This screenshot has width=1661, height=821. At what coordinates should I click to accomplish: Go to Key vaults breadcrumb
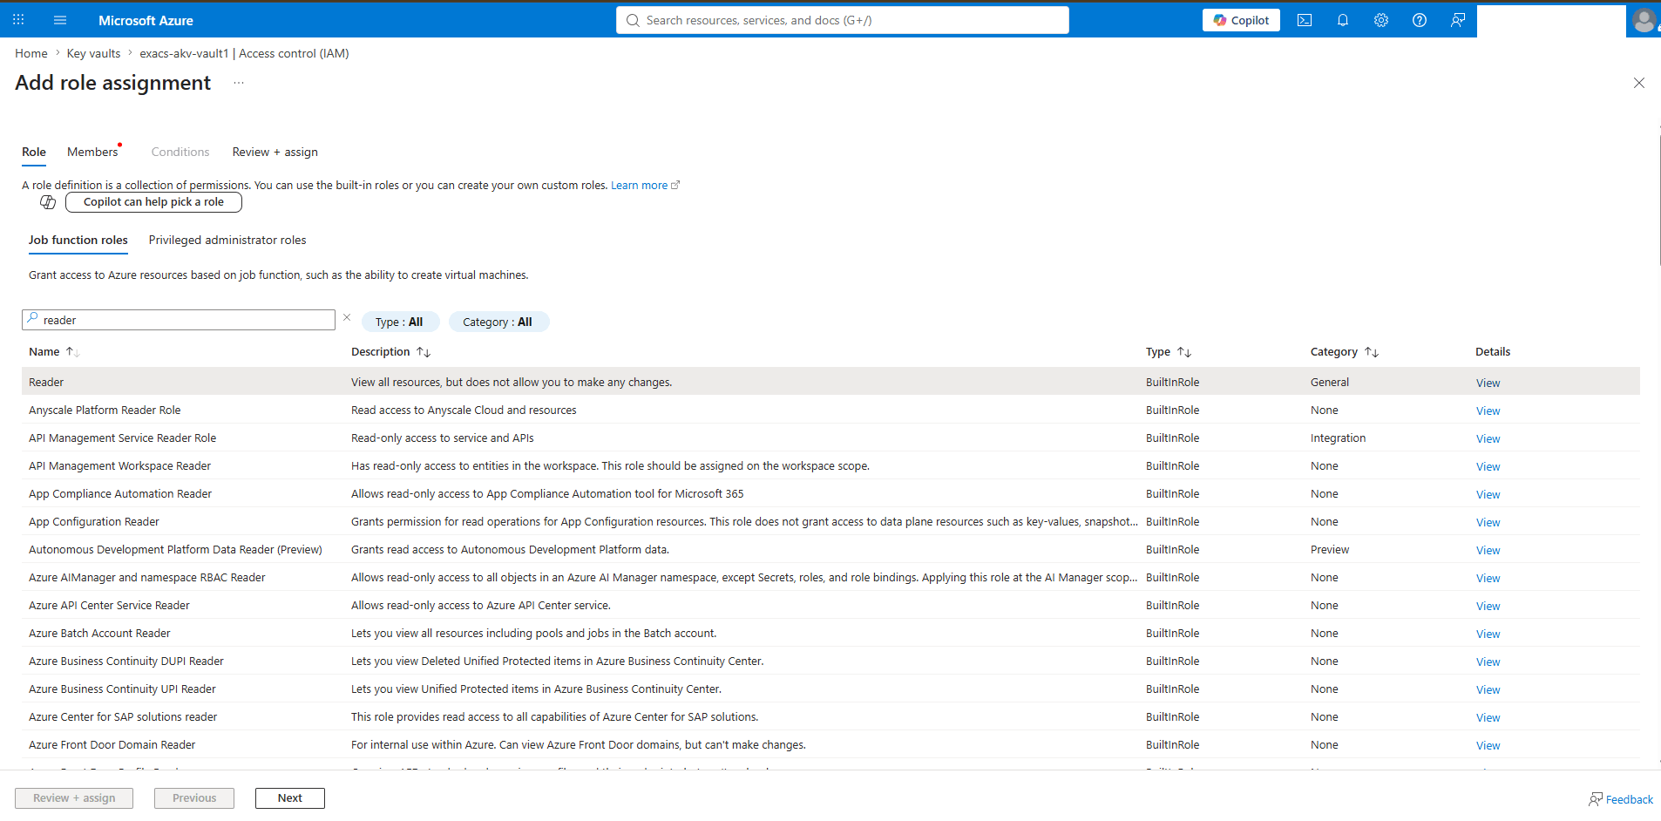[94, 53]
